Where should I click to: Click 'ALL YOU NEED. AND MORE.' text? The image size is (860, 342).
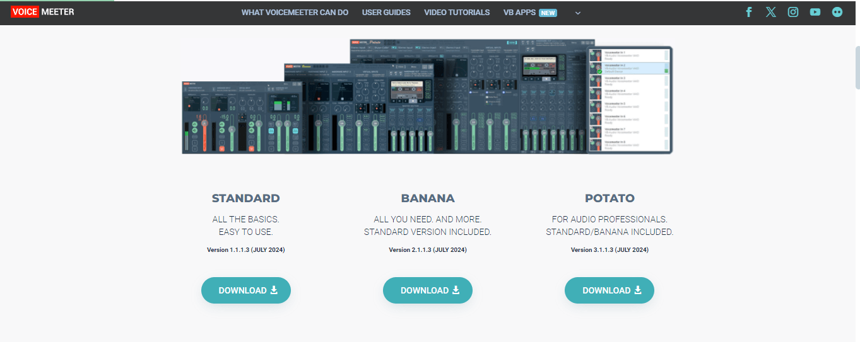(428, 219)
